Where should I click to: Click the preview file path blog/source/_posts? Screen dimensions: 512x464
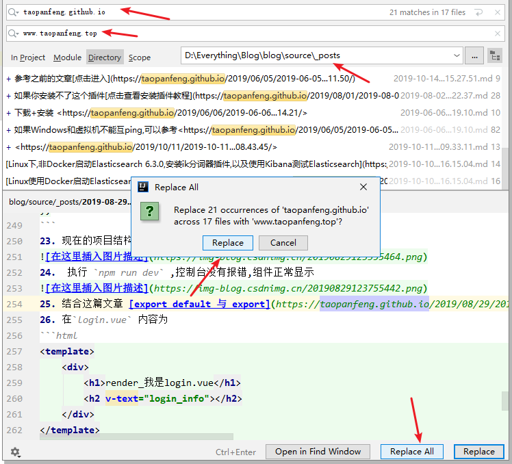70,202
